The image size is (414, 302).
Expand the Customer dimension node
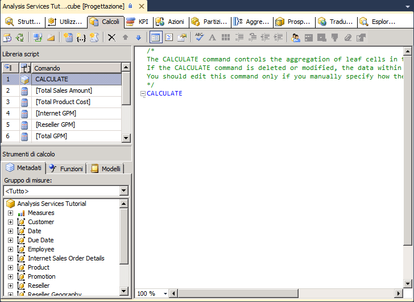(10, 222)
